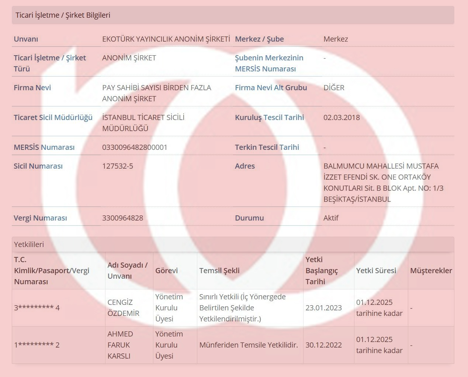Click the 'Ticari İşletme / Şirket Türü' label
The height and width of the screenshot is (377, 468).
(50, 63)
